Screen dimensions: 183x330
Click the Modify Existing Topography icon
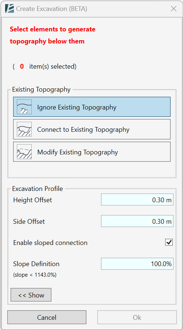(24, 152)
